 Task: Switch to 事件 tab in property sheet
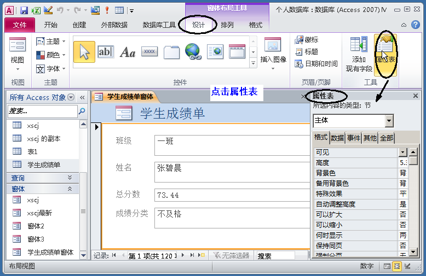pyautogui.click(x=354, y=138)
